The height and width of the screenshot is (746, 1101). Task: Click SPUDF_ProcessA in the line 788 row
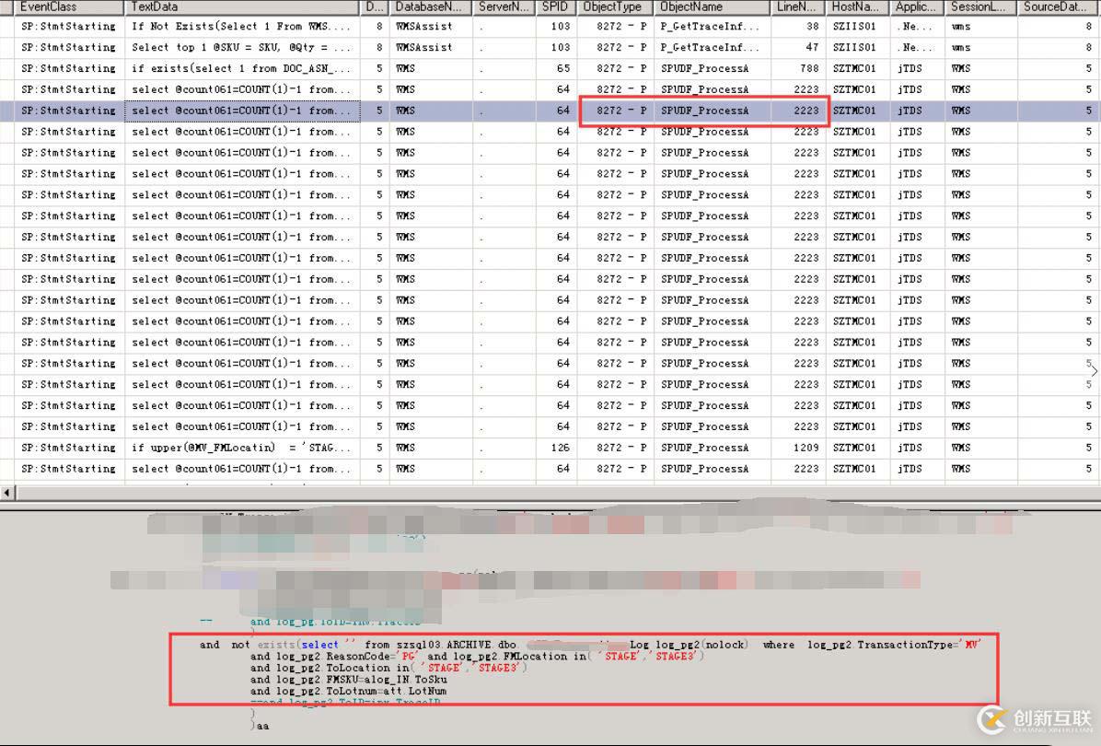(x=705, y=68)
